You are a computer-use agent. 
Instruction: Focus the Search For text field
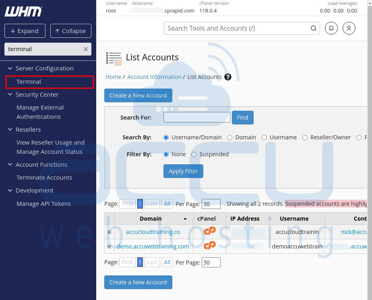(197, 117)
